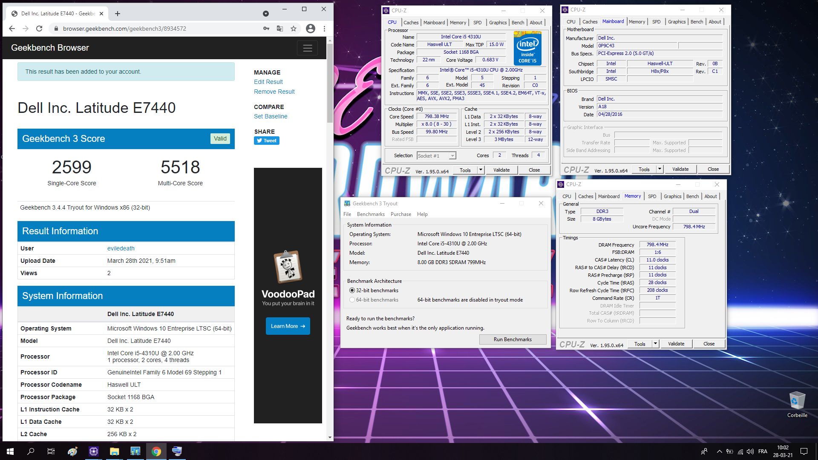Viewport: 818px width, 460px height.
Task: Open File Explorer from the taskbar
Action: click(114, 451)
